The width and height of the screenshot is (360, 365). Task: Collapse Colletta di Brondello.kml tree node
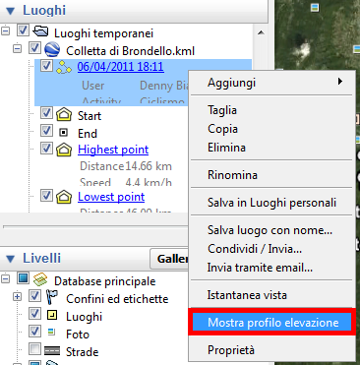point(17,49)
